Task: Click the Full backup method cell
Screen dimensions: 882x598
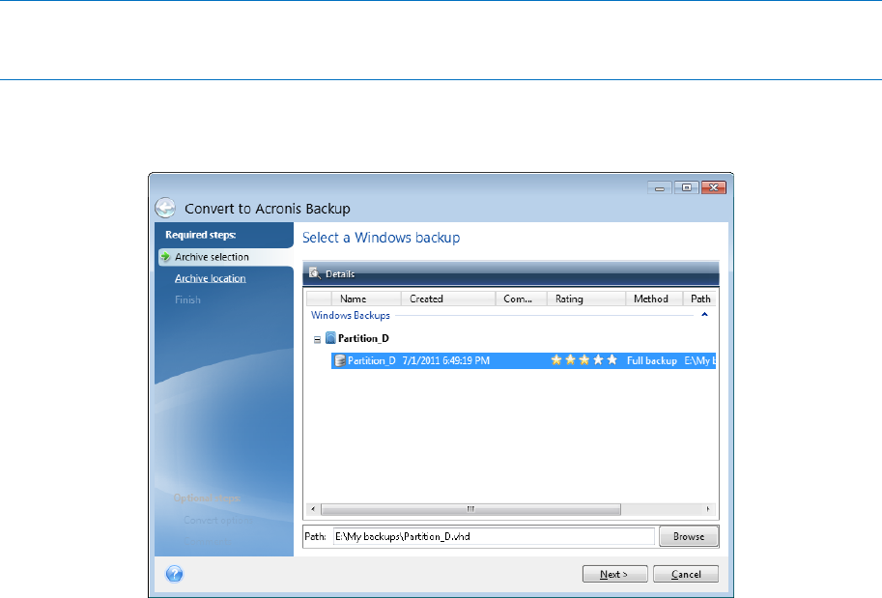Action: click(652, 360)
